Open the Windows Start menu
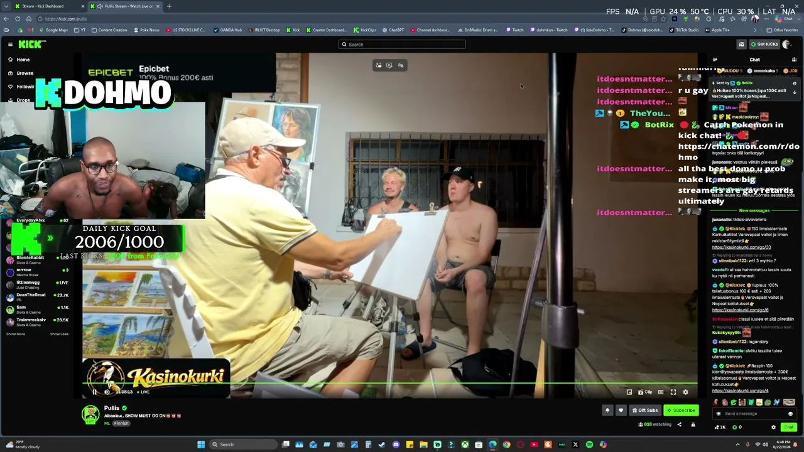Screen dimensions: 804x452 (x=201, y=444)
